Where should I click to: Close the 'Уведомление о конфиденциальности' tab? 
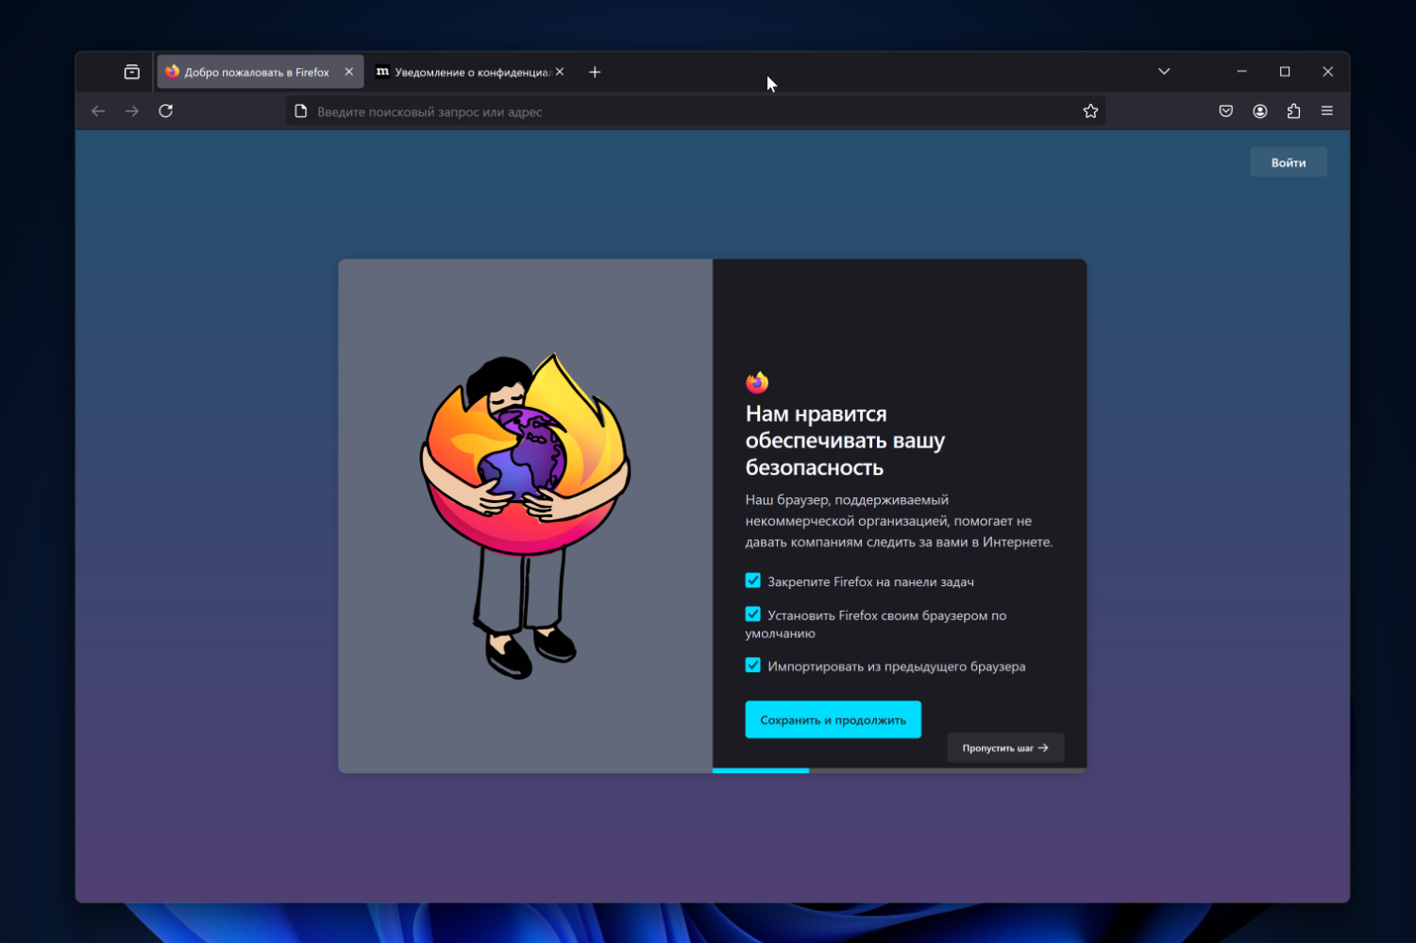coord(560,72)
